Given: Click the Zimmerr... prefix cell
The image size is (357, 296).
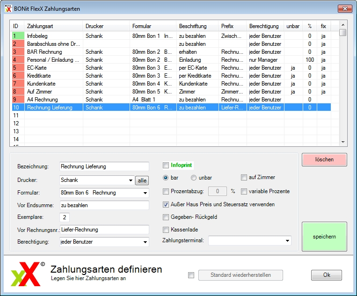Looking at the screenshot, I should click(232, 92).
